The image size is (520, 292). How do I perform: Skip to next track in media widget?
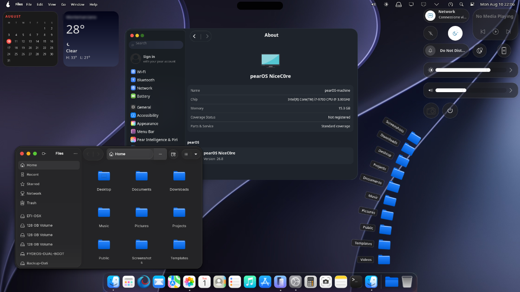(x=509, y=32)
